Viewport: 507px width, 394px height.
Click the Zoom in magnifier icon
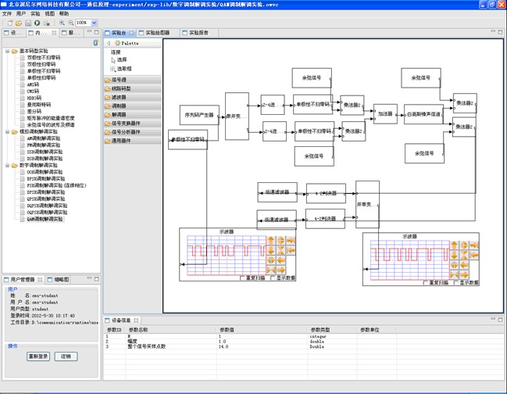point(62,23)
